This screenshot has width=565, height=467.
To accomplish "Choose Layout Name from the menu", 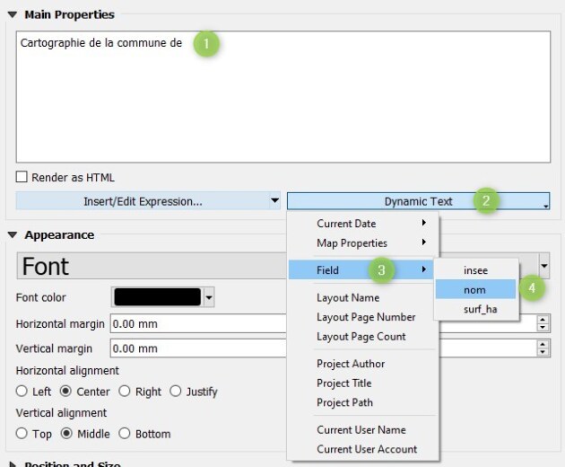I will [363, 298].
